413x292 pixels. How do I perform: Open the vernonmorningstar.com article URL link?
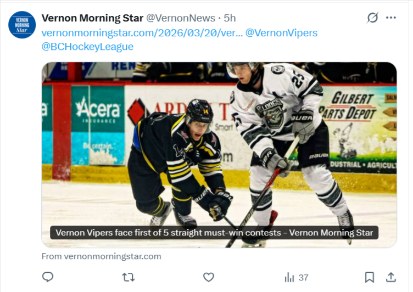tap(142, 33)
